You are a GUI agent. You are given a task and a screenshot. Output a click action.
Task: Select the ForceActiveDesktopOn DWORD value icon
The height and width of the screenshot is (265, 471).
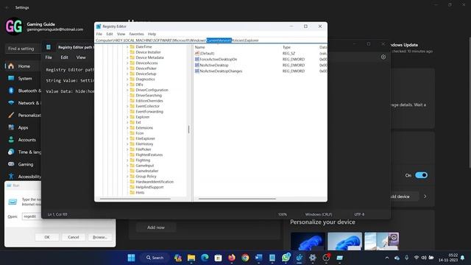coord(197,59)
